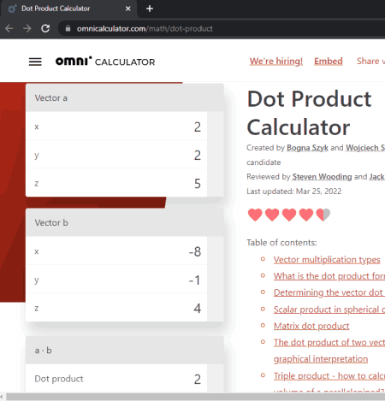Image resolution: width=385 pixels, height=401 pixels.
Task: Rate with the second heart icon
Action: pyautogui.click(x=272, y=215)
